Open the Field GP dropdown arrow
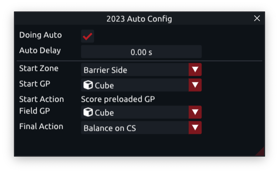 click(x=195, y=112)
